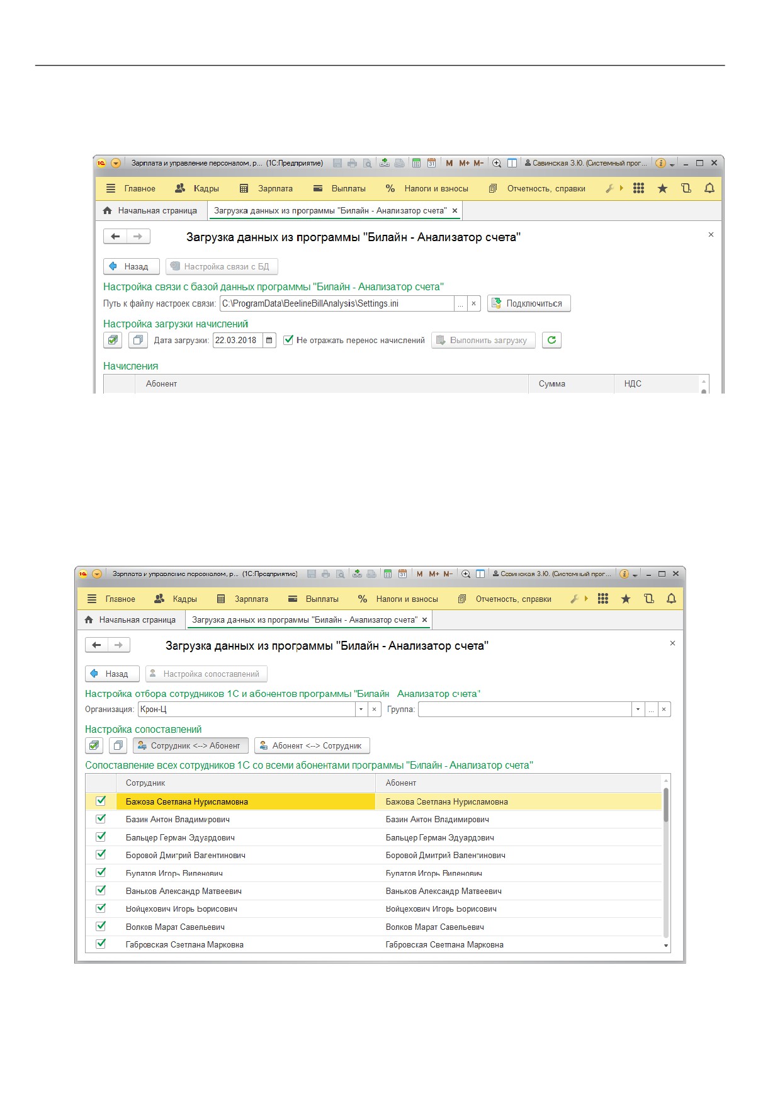Viewport: 780px width, 1103px height.
Task: Click Назад button in upper window
Action: 131,266
